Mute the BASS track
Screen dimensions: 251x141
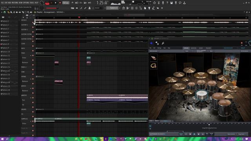(x=33, y=51)
